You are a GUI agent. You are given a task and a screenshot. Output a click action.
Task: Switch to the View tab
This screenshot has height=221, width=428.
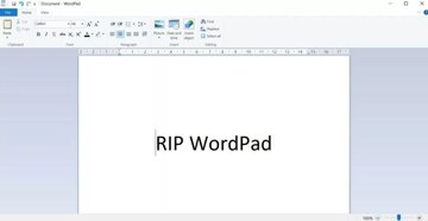click(x=45, y=12)
